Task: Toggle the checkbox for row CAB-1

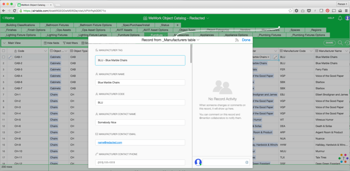Action: tap(3, 57)
